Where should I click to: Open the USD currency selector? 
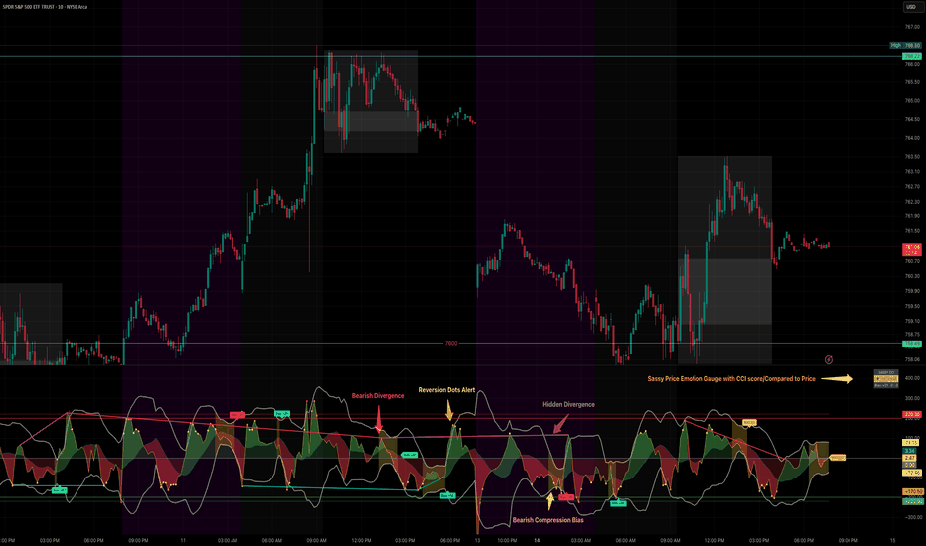[x=911, y=7]
